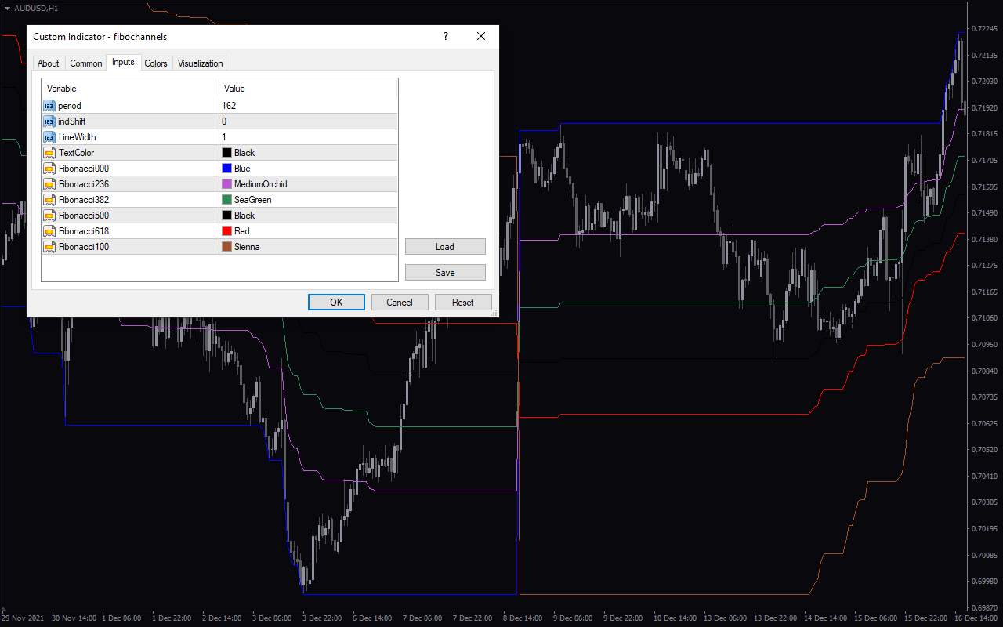Screen dimensions: 1003x627
Task: Click the SeaGreen value text
Action: tap(253, 200)
